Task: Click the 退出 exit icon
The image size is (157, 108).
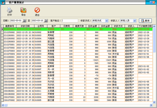Action: tap(37, 10)
